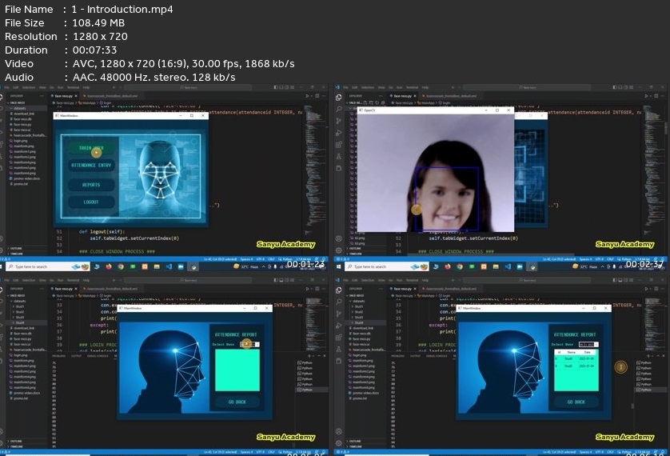Open Help menu in 00:02:37 frame
Image resolution: width=670 pixels, height=456 pixels.
tap(425, 88)
